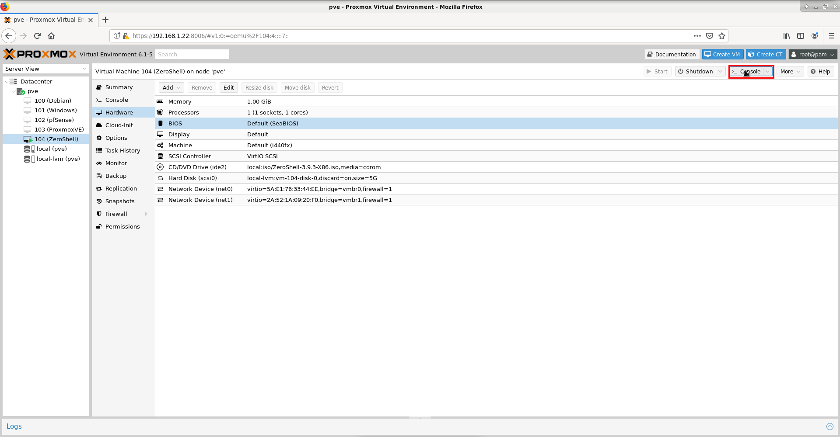
Task: Open page actions three-dots menu
Action: 697,36
